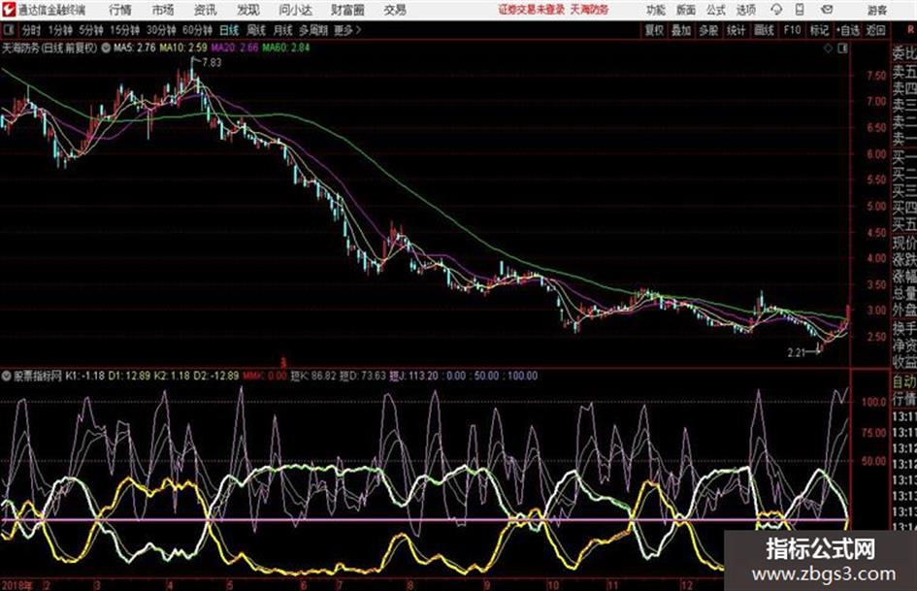Open the 问小达 menu

295,10
